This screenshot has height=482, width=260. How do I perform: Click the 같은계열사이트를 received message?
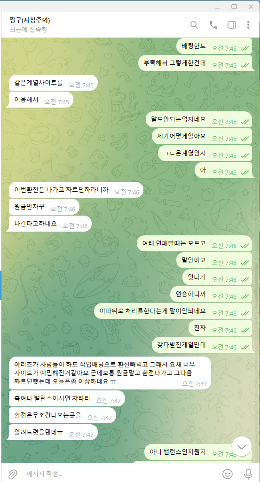(53, 83)
